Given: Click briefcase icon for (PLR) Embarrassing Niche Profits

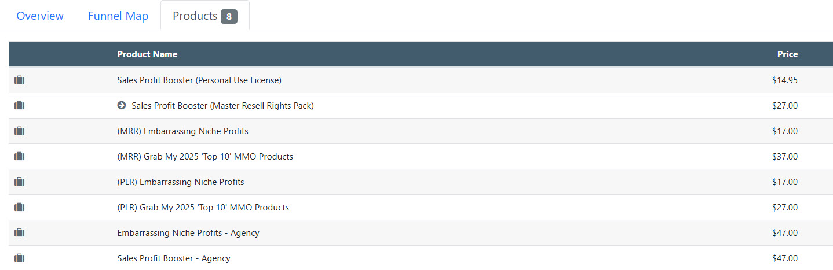Looking at the screenshot, I should pyautogui.click(x=19, y=182).
